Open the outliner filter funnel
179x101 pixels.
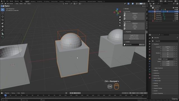[174, 4]
